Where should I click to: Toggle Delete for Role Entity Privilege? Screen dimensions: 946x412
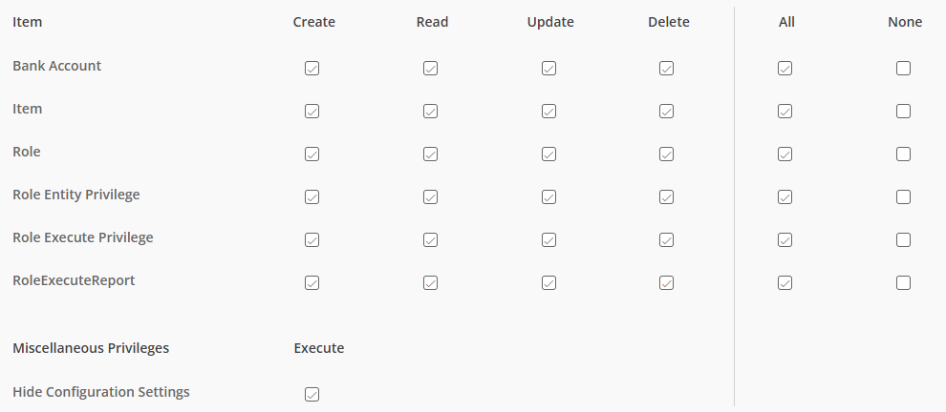pyautogui.click(x=666, y=197)
